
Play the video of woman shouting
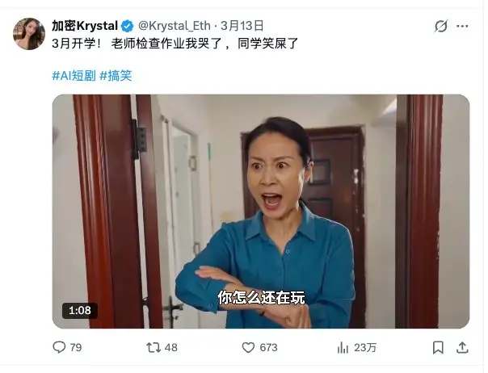261,212
